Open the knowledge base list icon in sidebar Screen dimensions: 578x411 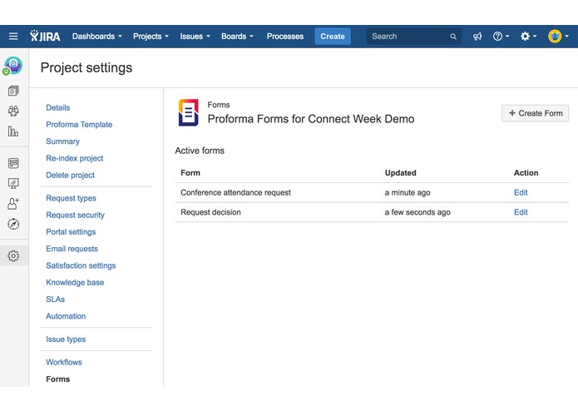coord(13,163)
